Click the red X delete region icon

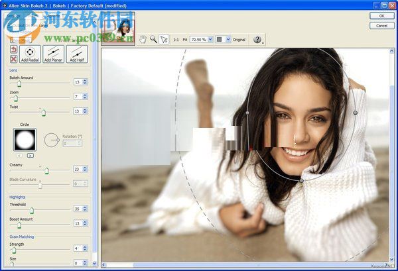coord(13,59)
